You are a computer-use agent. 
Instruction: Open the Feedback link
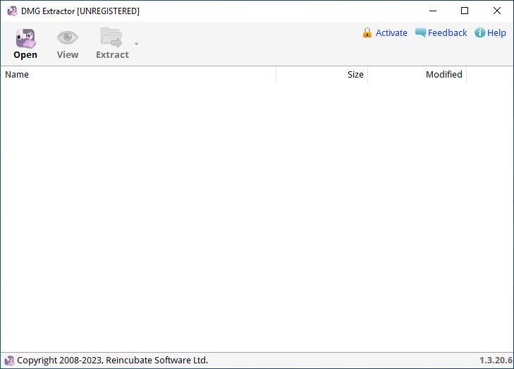click(447, 32)
